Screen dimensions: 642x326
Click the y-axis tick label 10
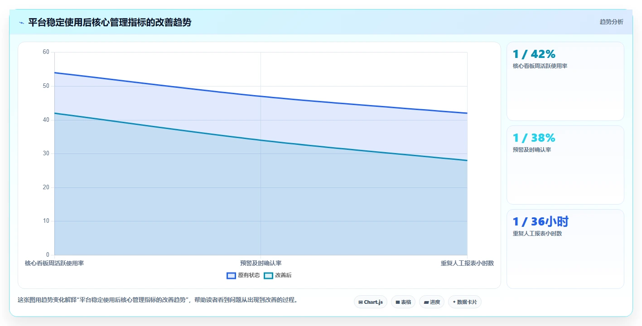tap(46, 221)
